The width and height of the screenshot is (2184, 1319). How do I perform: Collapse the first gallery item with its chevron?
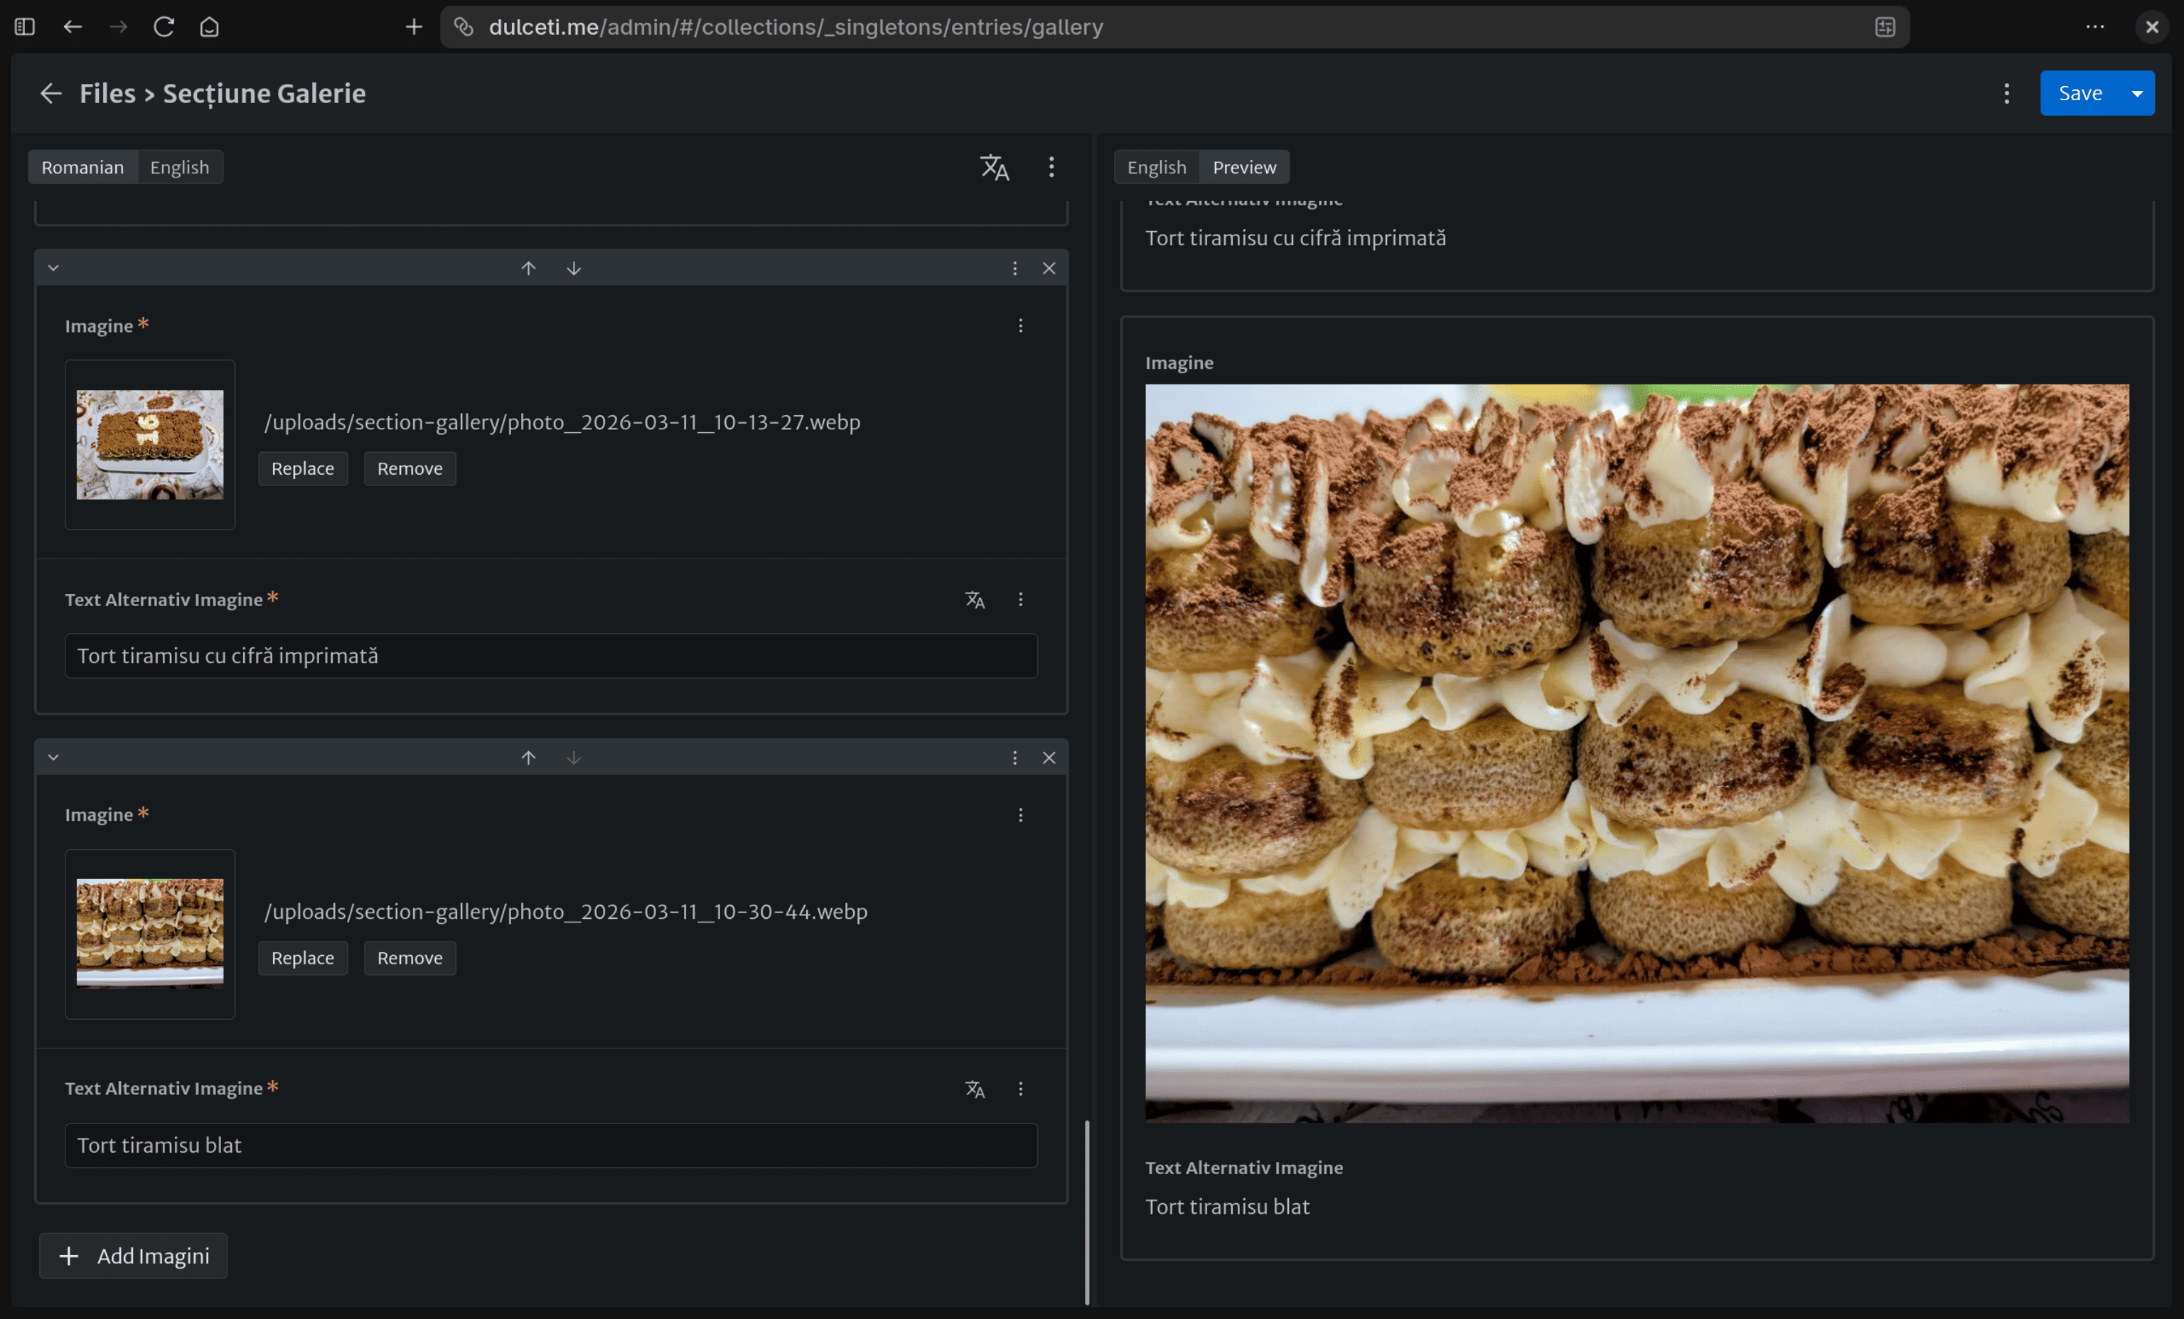[53, 269]
